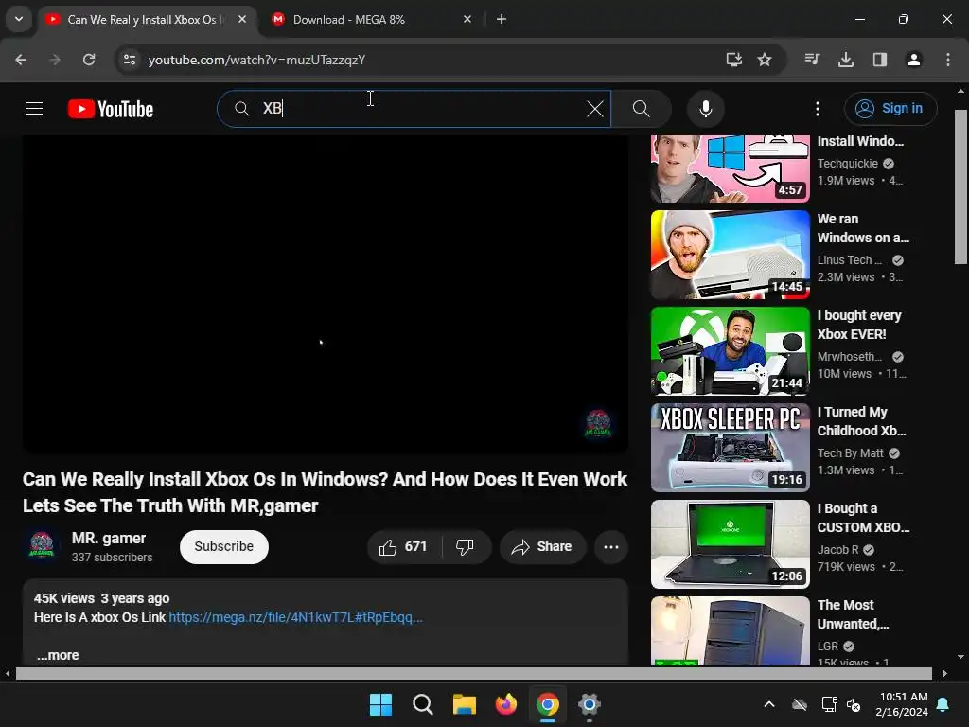The image size is (969, 727).
Task: Click the black video player area
Action: pyautogui.click(x=326, y=293)
